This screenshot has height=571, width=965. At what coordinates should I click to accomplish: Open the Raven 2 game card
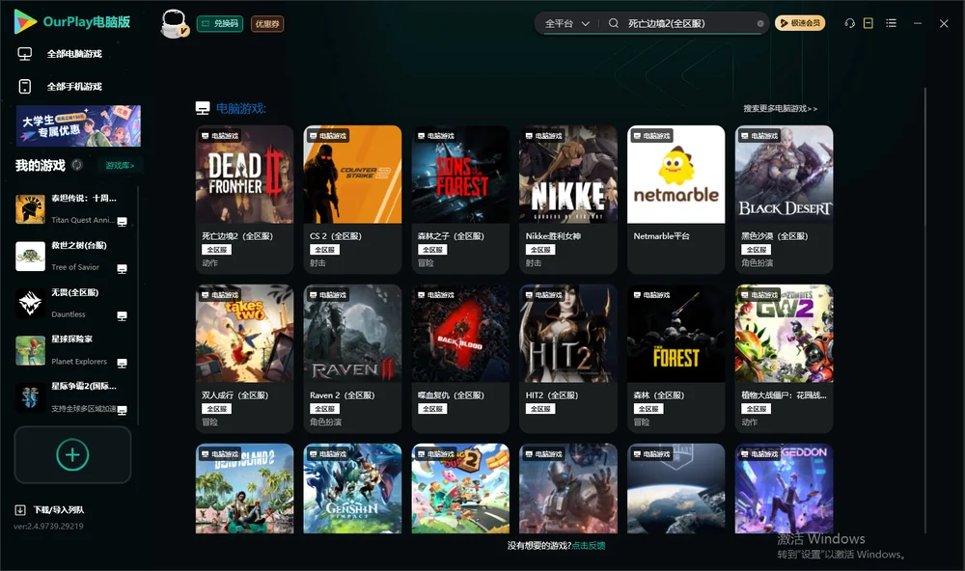352,358
